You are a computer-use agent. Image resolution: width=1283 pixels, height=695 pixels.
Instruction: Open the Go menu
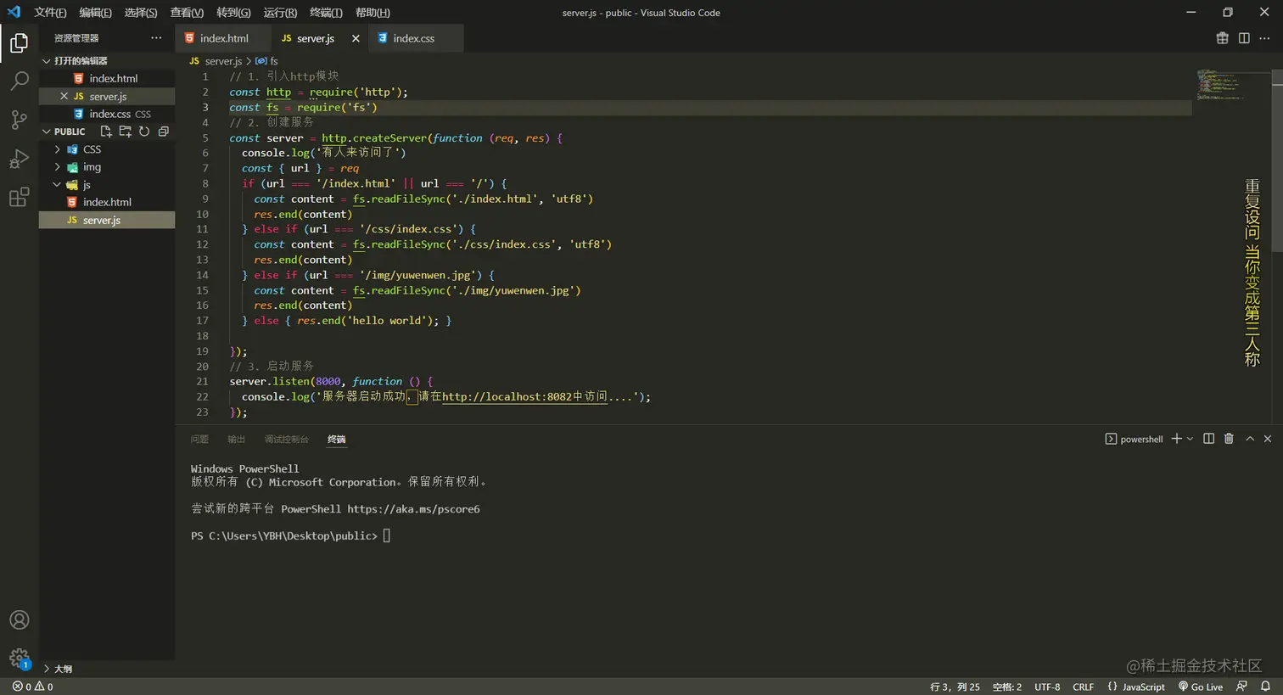pyautogui.click(x=233, y=13)
